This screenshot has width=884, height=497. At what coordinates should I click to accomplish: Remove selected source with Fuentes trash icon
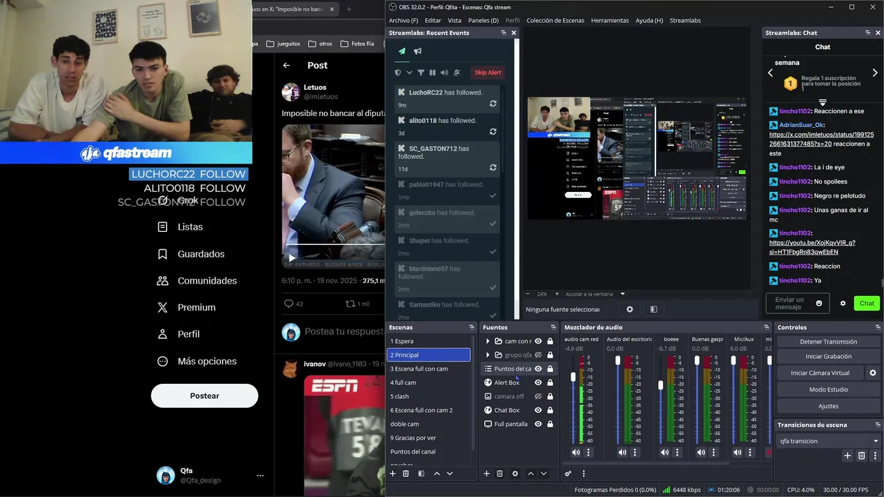[x=500, y=474]
